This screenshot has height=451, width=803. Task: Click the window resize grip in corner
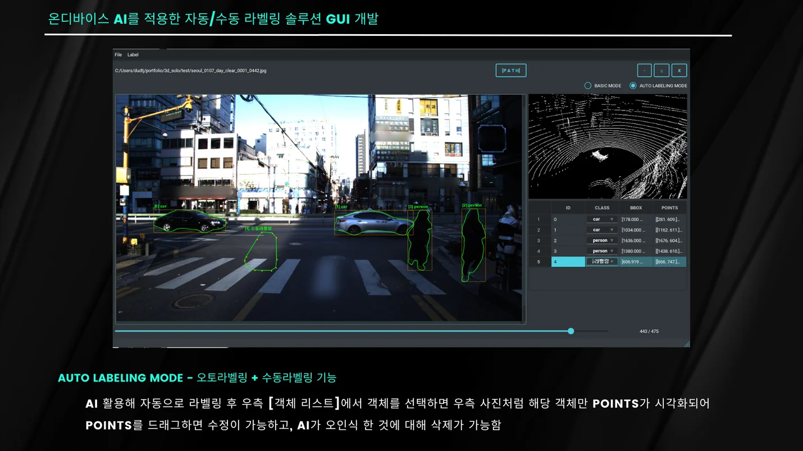(687, 344)
